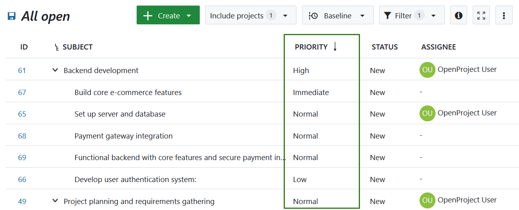The width and height of the screenshot is (519, 210).
Task: Expand the Filter dropdown
Action: (x=411, y=16)
